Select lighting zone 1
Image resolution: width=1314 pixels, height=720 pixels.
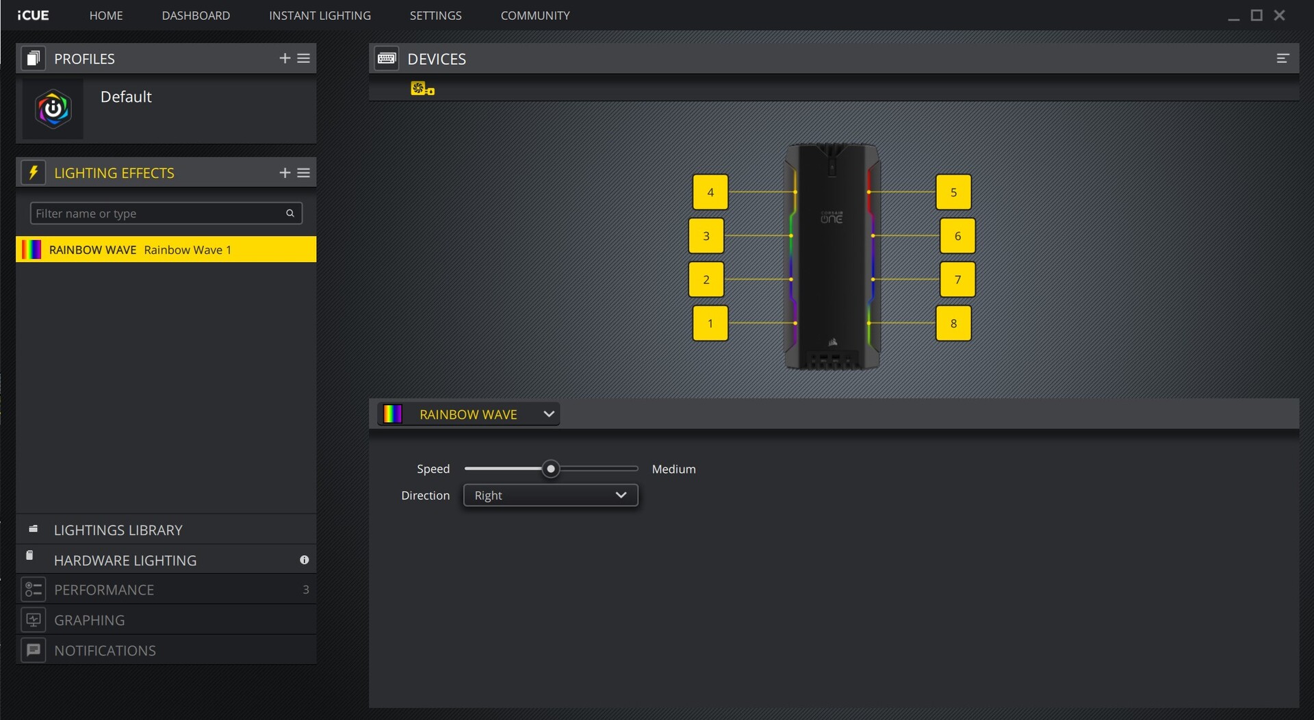tap(710, 323)
